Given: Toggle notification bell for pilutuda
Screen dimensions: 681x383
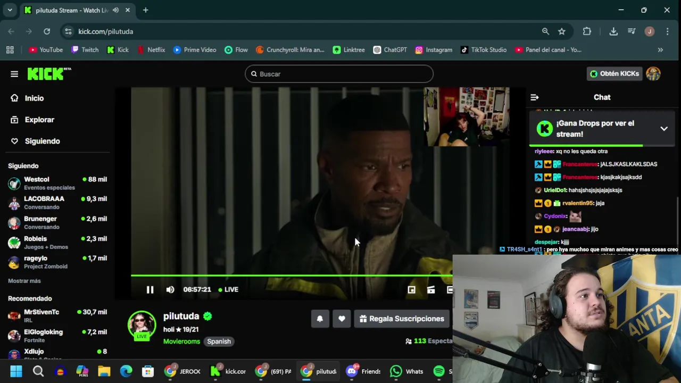Looking at the screenshot, I should (320, 319).
